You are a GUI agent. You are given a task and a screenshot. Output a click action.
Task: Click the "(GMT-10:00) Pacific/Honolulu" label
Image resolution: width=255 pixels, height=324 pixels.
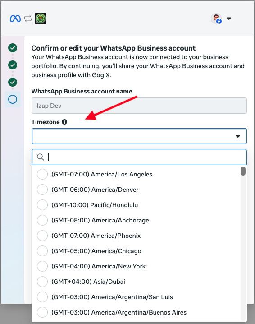pos(95,205)
